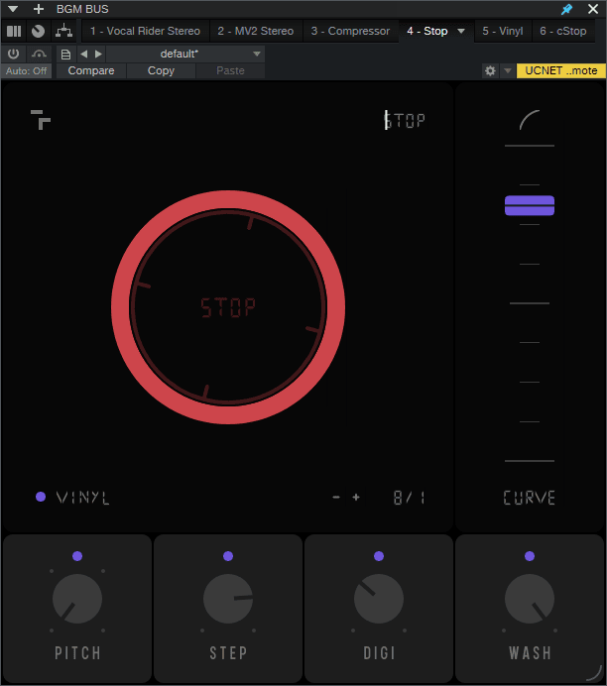Toggle the plugin power bypass button
This screenshot has height=686, width=607.
tap(14, 54)
